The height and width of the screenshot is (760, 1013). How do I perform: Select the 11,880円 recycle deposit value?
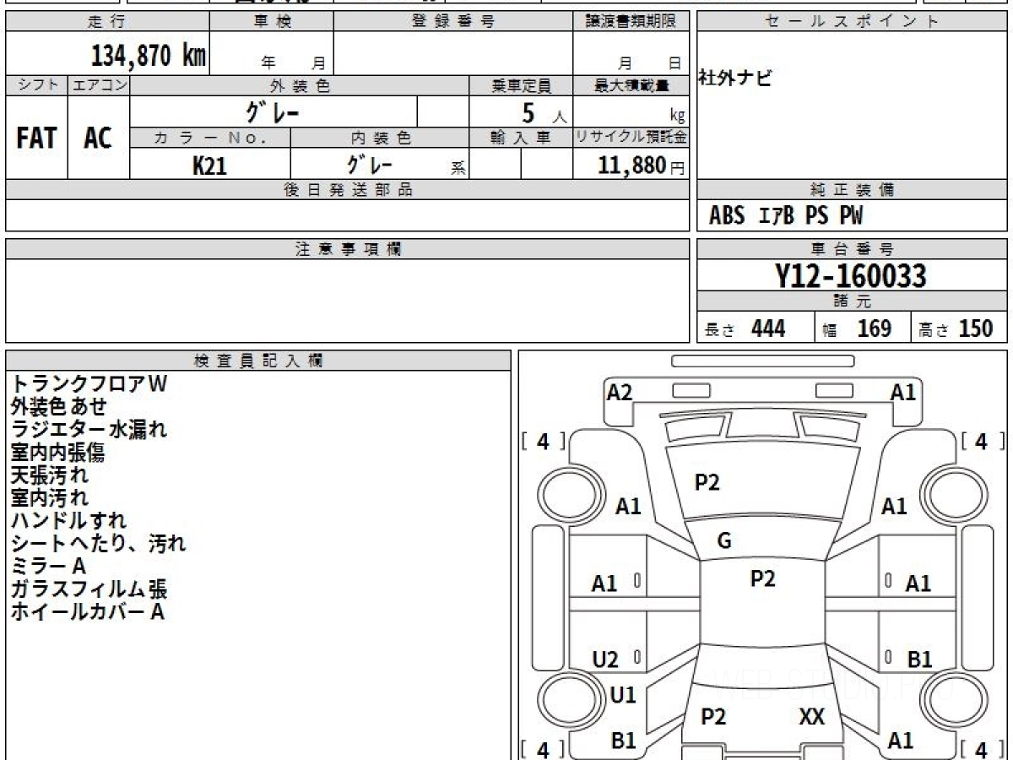pos(642,166)
